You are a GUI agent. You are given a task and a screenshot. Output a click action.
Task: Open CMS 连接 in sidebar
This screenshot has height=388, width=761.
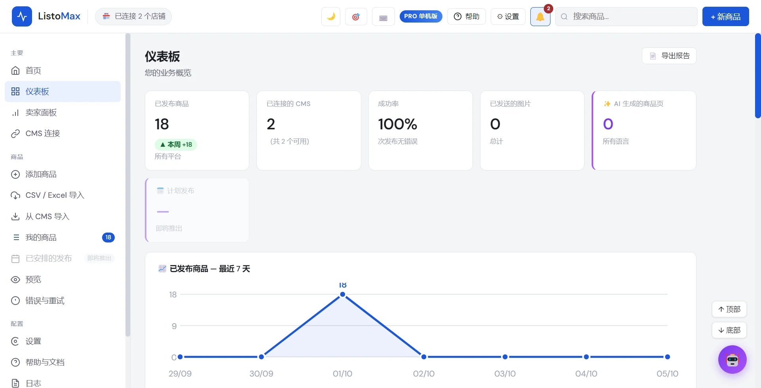click(63, 133)
